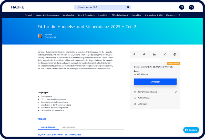205x139 pixels.
Task: Open Öffentlicher Dienst menu
Action: 120,15
